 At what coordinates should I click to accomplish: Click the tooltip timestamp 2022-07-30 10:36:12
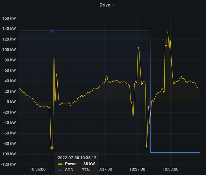point(77,158)
